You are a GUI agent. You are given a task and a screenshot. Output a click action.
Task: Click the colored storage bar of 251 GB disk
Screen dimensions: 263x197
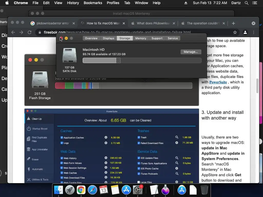pos(124,86)
